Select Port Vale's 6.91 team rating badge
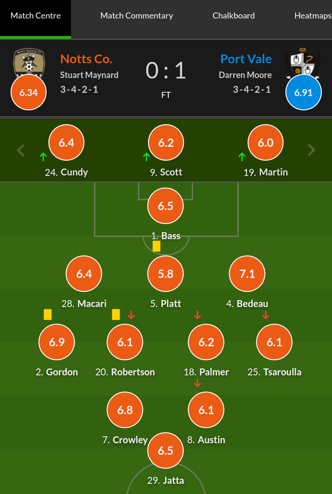 (x=303, y=92)
